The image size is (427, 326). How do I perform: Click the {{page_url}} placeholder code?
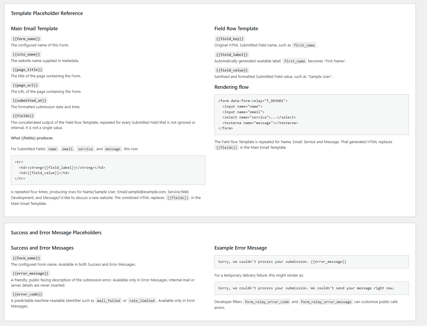(25, 85)
